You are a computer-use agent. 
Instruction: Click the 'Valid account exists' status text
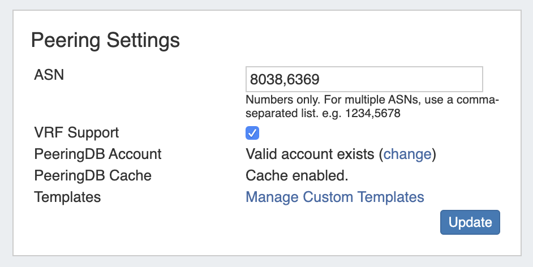(310, 154)
